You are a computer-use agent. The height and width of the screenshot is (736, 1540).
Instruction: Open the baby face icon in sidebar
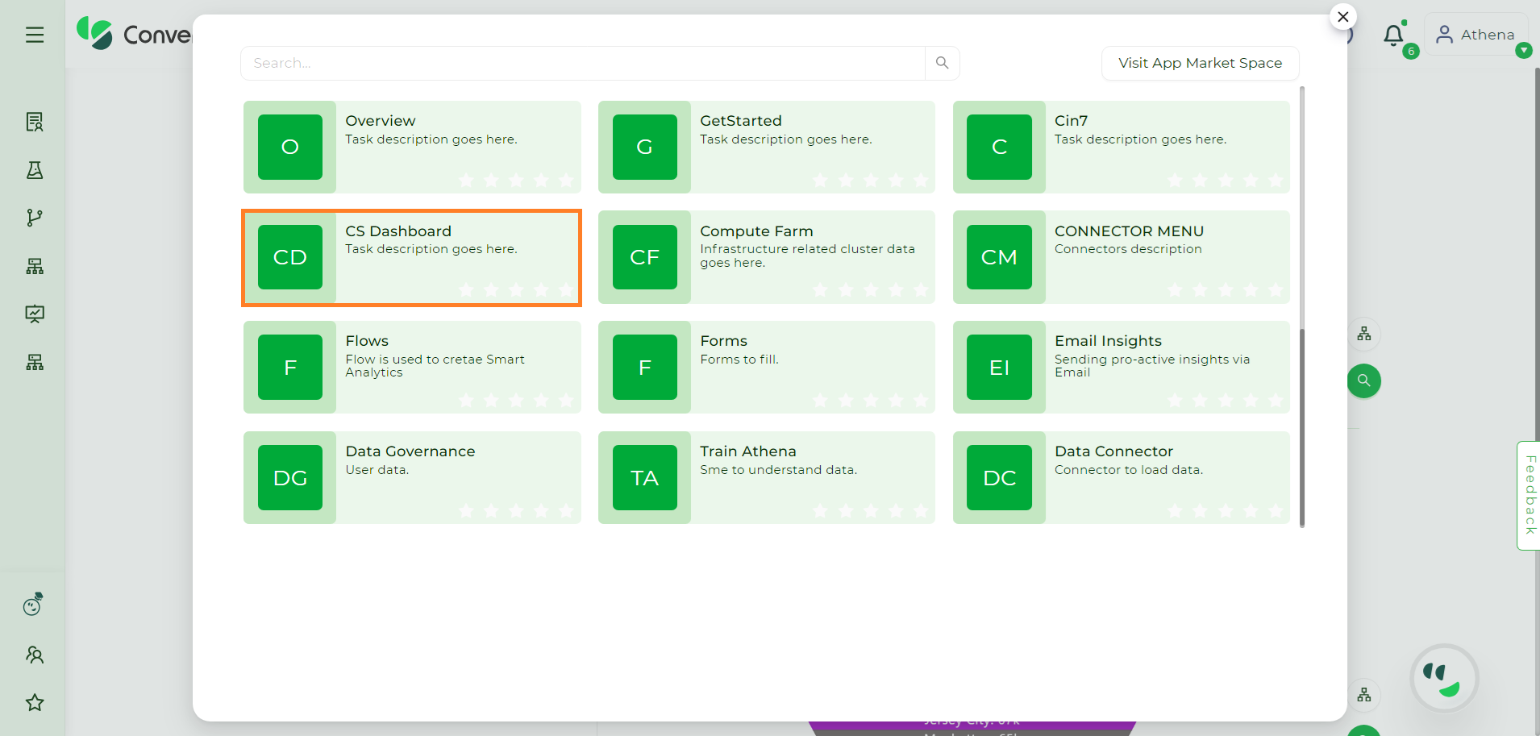pos(34,604)
